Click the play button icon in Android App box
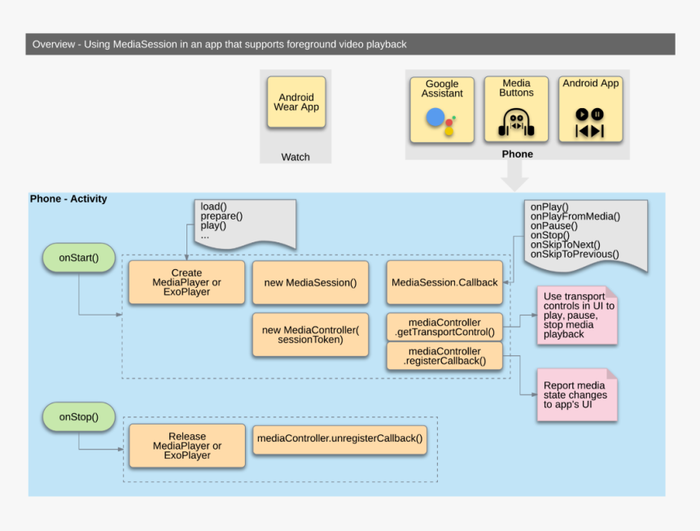The image size is (700, 531). point(581,115)
